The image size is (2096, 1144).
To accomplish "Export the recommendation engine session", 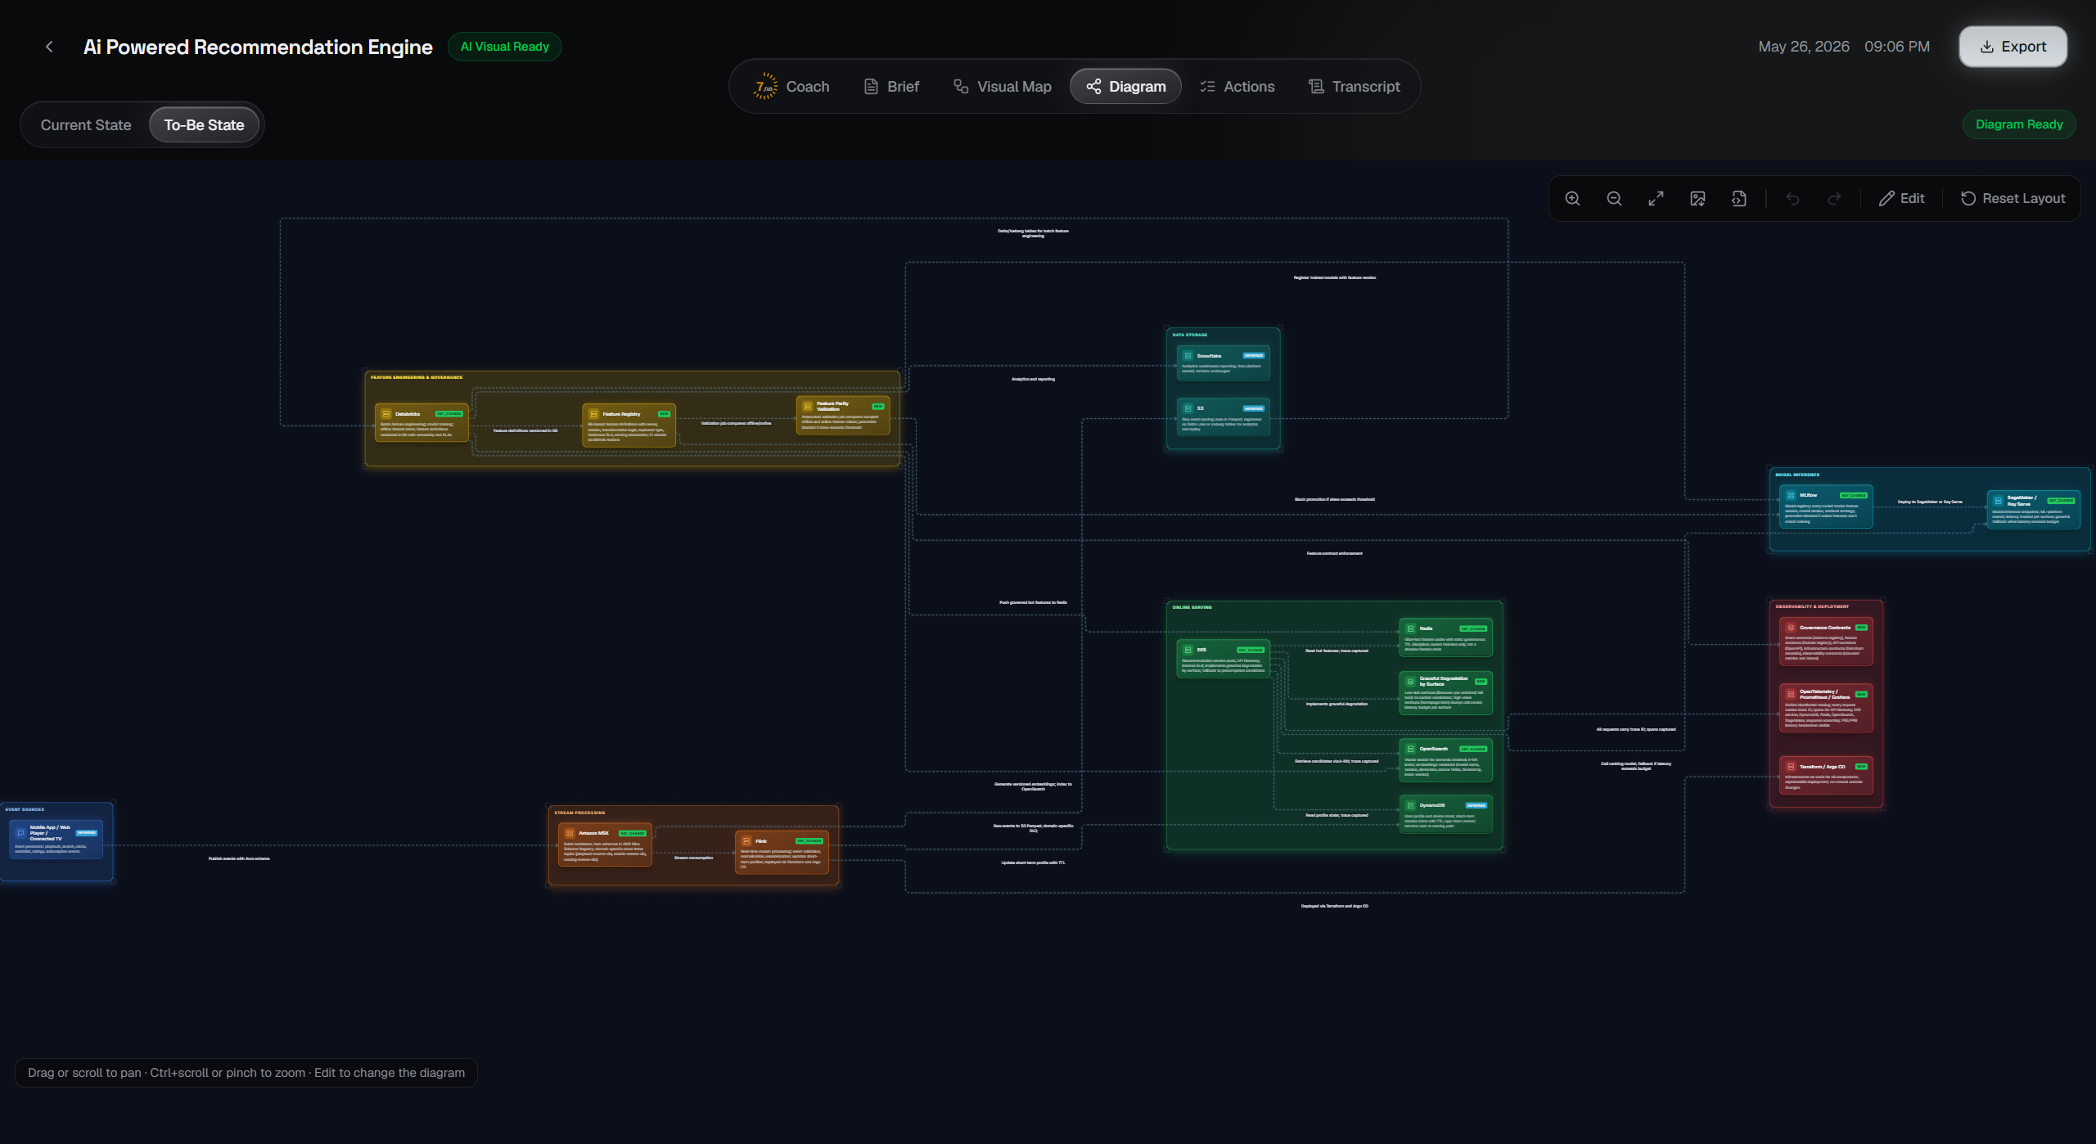I will [2013, 47].
